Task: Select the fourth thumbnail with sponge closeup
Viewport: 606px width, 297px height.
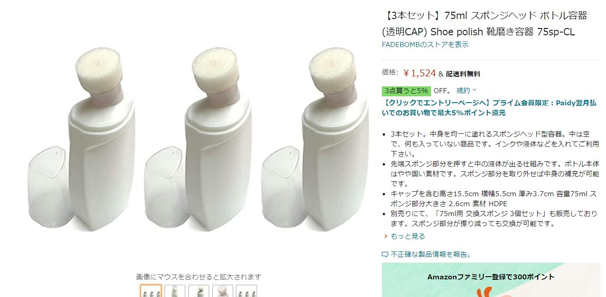Action: tap(223, 291)
